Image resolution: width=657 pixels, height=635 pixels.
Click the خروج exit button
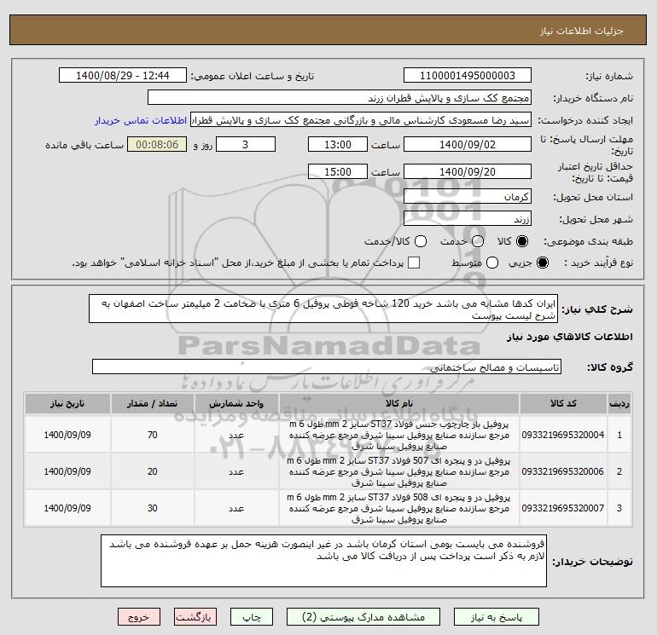pos(139,617)
